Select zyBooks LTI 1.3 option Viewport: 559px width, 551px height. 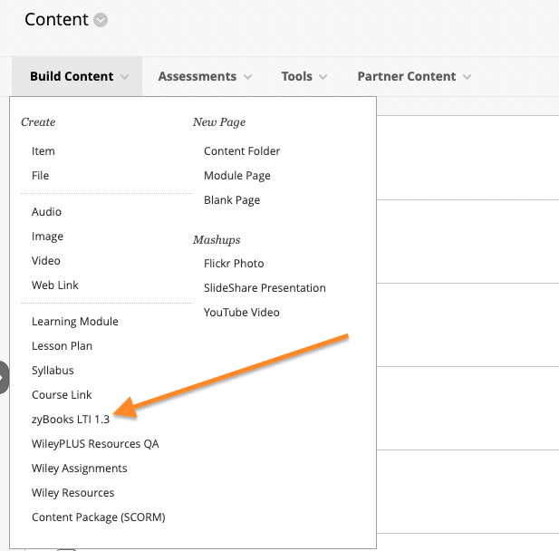(71, 420)
